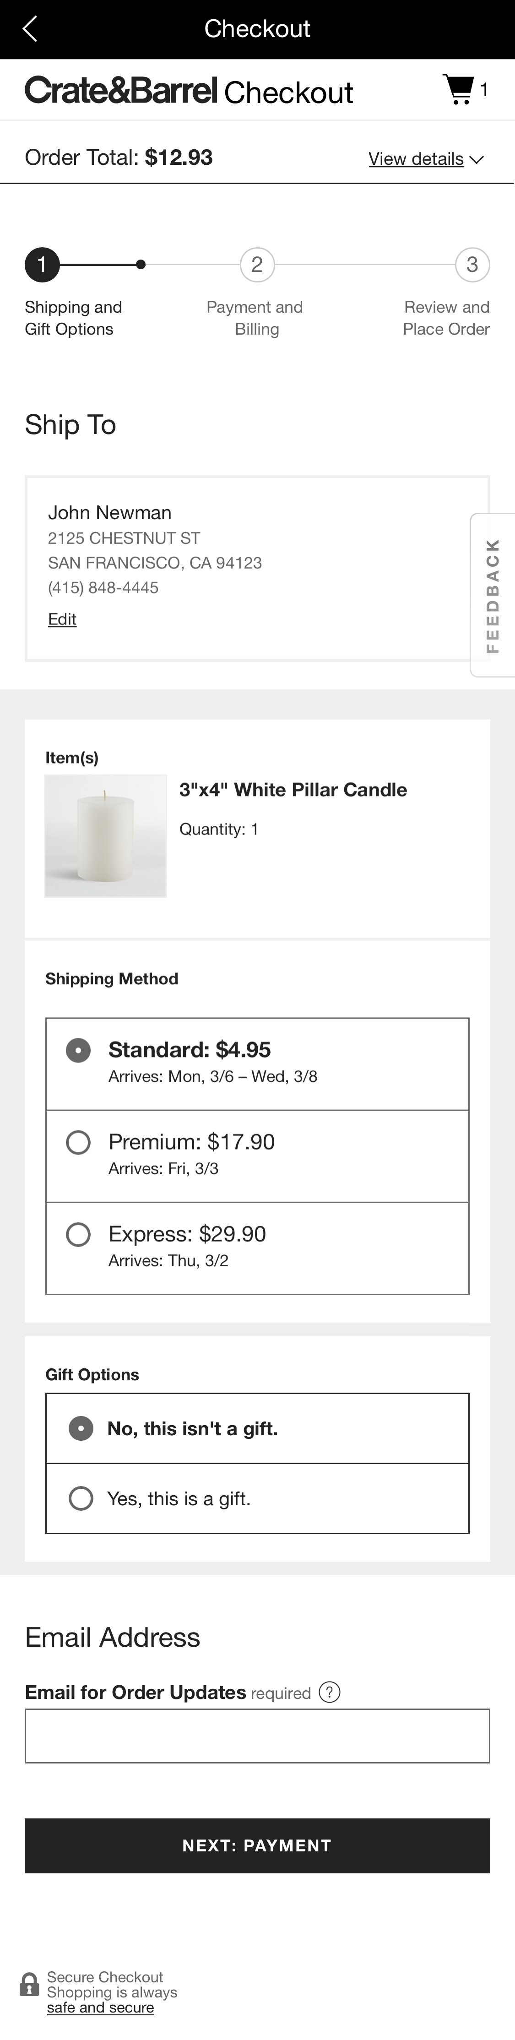Select step 2 Payment and Billing circle
Viewport: 515px width, 2040px height.
[256, 265]
